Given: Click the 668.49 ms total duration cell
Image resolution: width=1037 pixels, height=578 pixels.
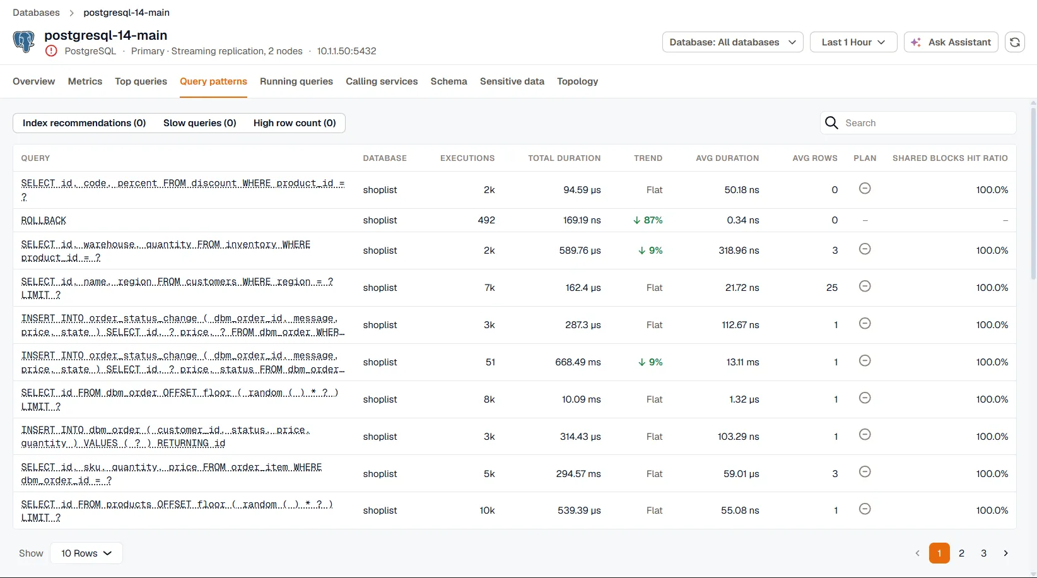Looking at the screenshot, I should click(578, 362).
